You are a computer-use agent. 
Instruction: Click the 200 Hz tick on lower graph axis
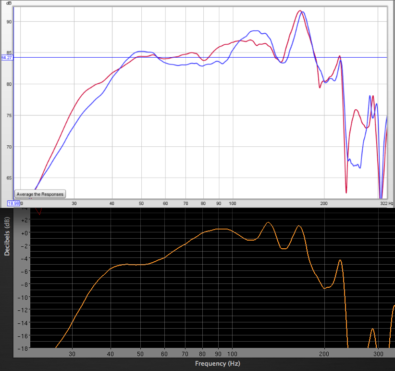[324, 354]
